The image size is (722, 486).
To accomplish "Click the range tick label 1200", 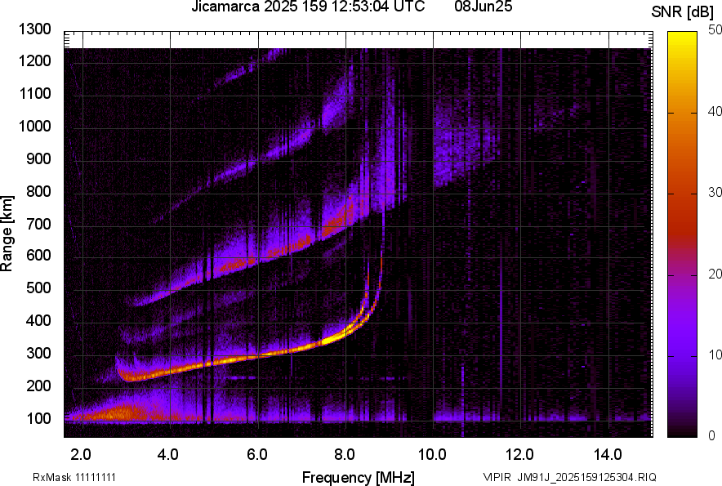I will click(35, 60).
